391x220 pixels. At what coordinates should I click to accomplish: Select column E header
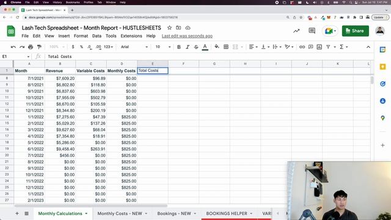[x=153, y=64]
